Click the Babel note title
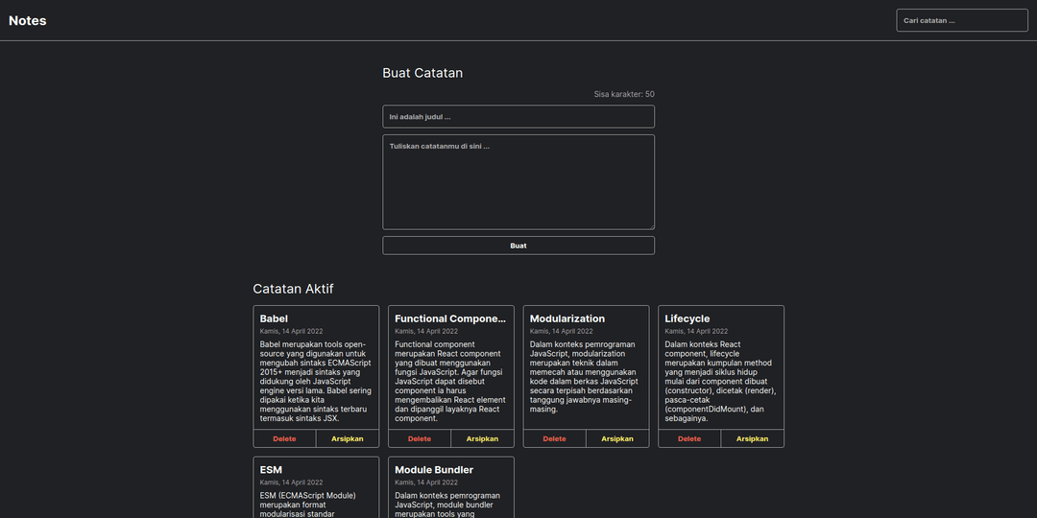This screenshot has height=518, width=1037. click(x=274, y=318)
